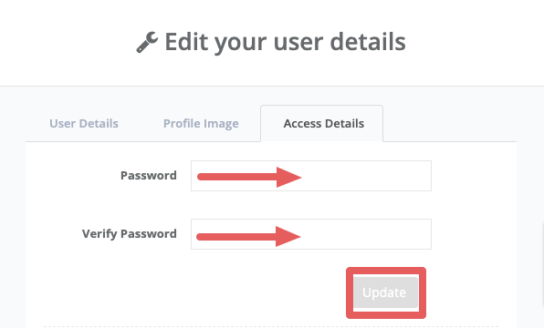Click the wrench icon beside the heading
The width and height of the screenshot is (544, 328).
(147, 42)
